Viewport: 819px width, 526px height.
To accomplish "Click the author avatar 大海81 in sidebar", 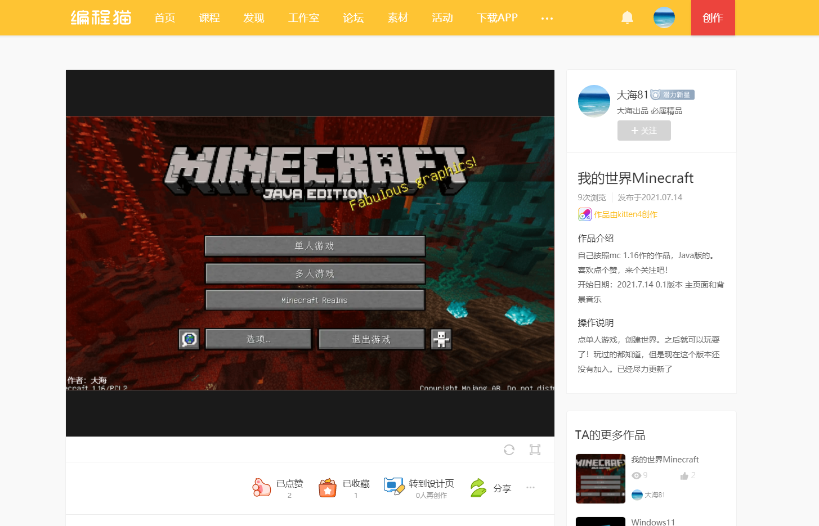I will (x=594, y=101).
